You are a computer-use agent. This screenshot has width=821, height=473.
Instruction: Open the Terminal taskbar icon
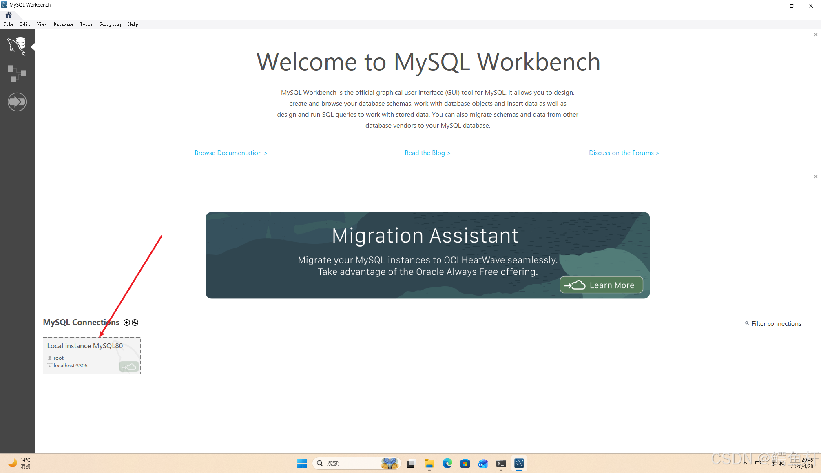point(501,463)
